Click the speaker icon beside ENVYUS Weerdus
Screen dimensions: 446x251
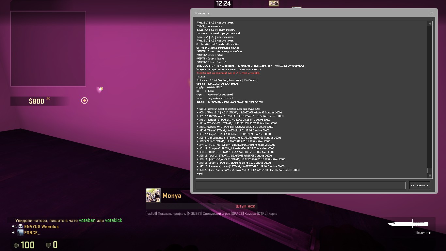(x=14, y=226)
